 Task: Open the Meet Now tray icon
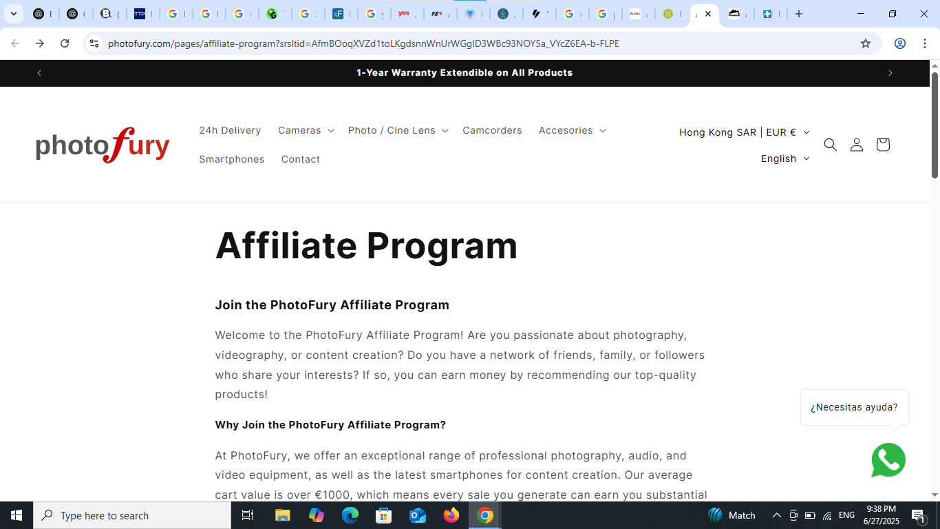click(793, 515)
